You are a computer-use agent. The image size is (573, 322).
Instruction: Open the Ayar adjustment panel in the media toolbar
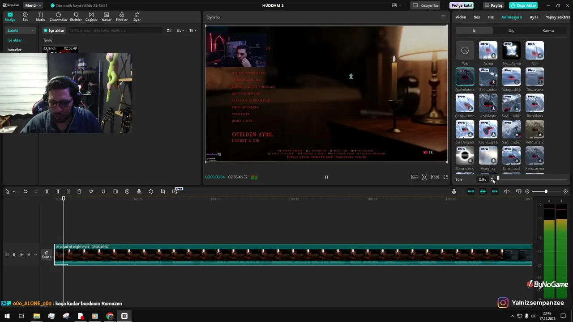click(137, 17)
